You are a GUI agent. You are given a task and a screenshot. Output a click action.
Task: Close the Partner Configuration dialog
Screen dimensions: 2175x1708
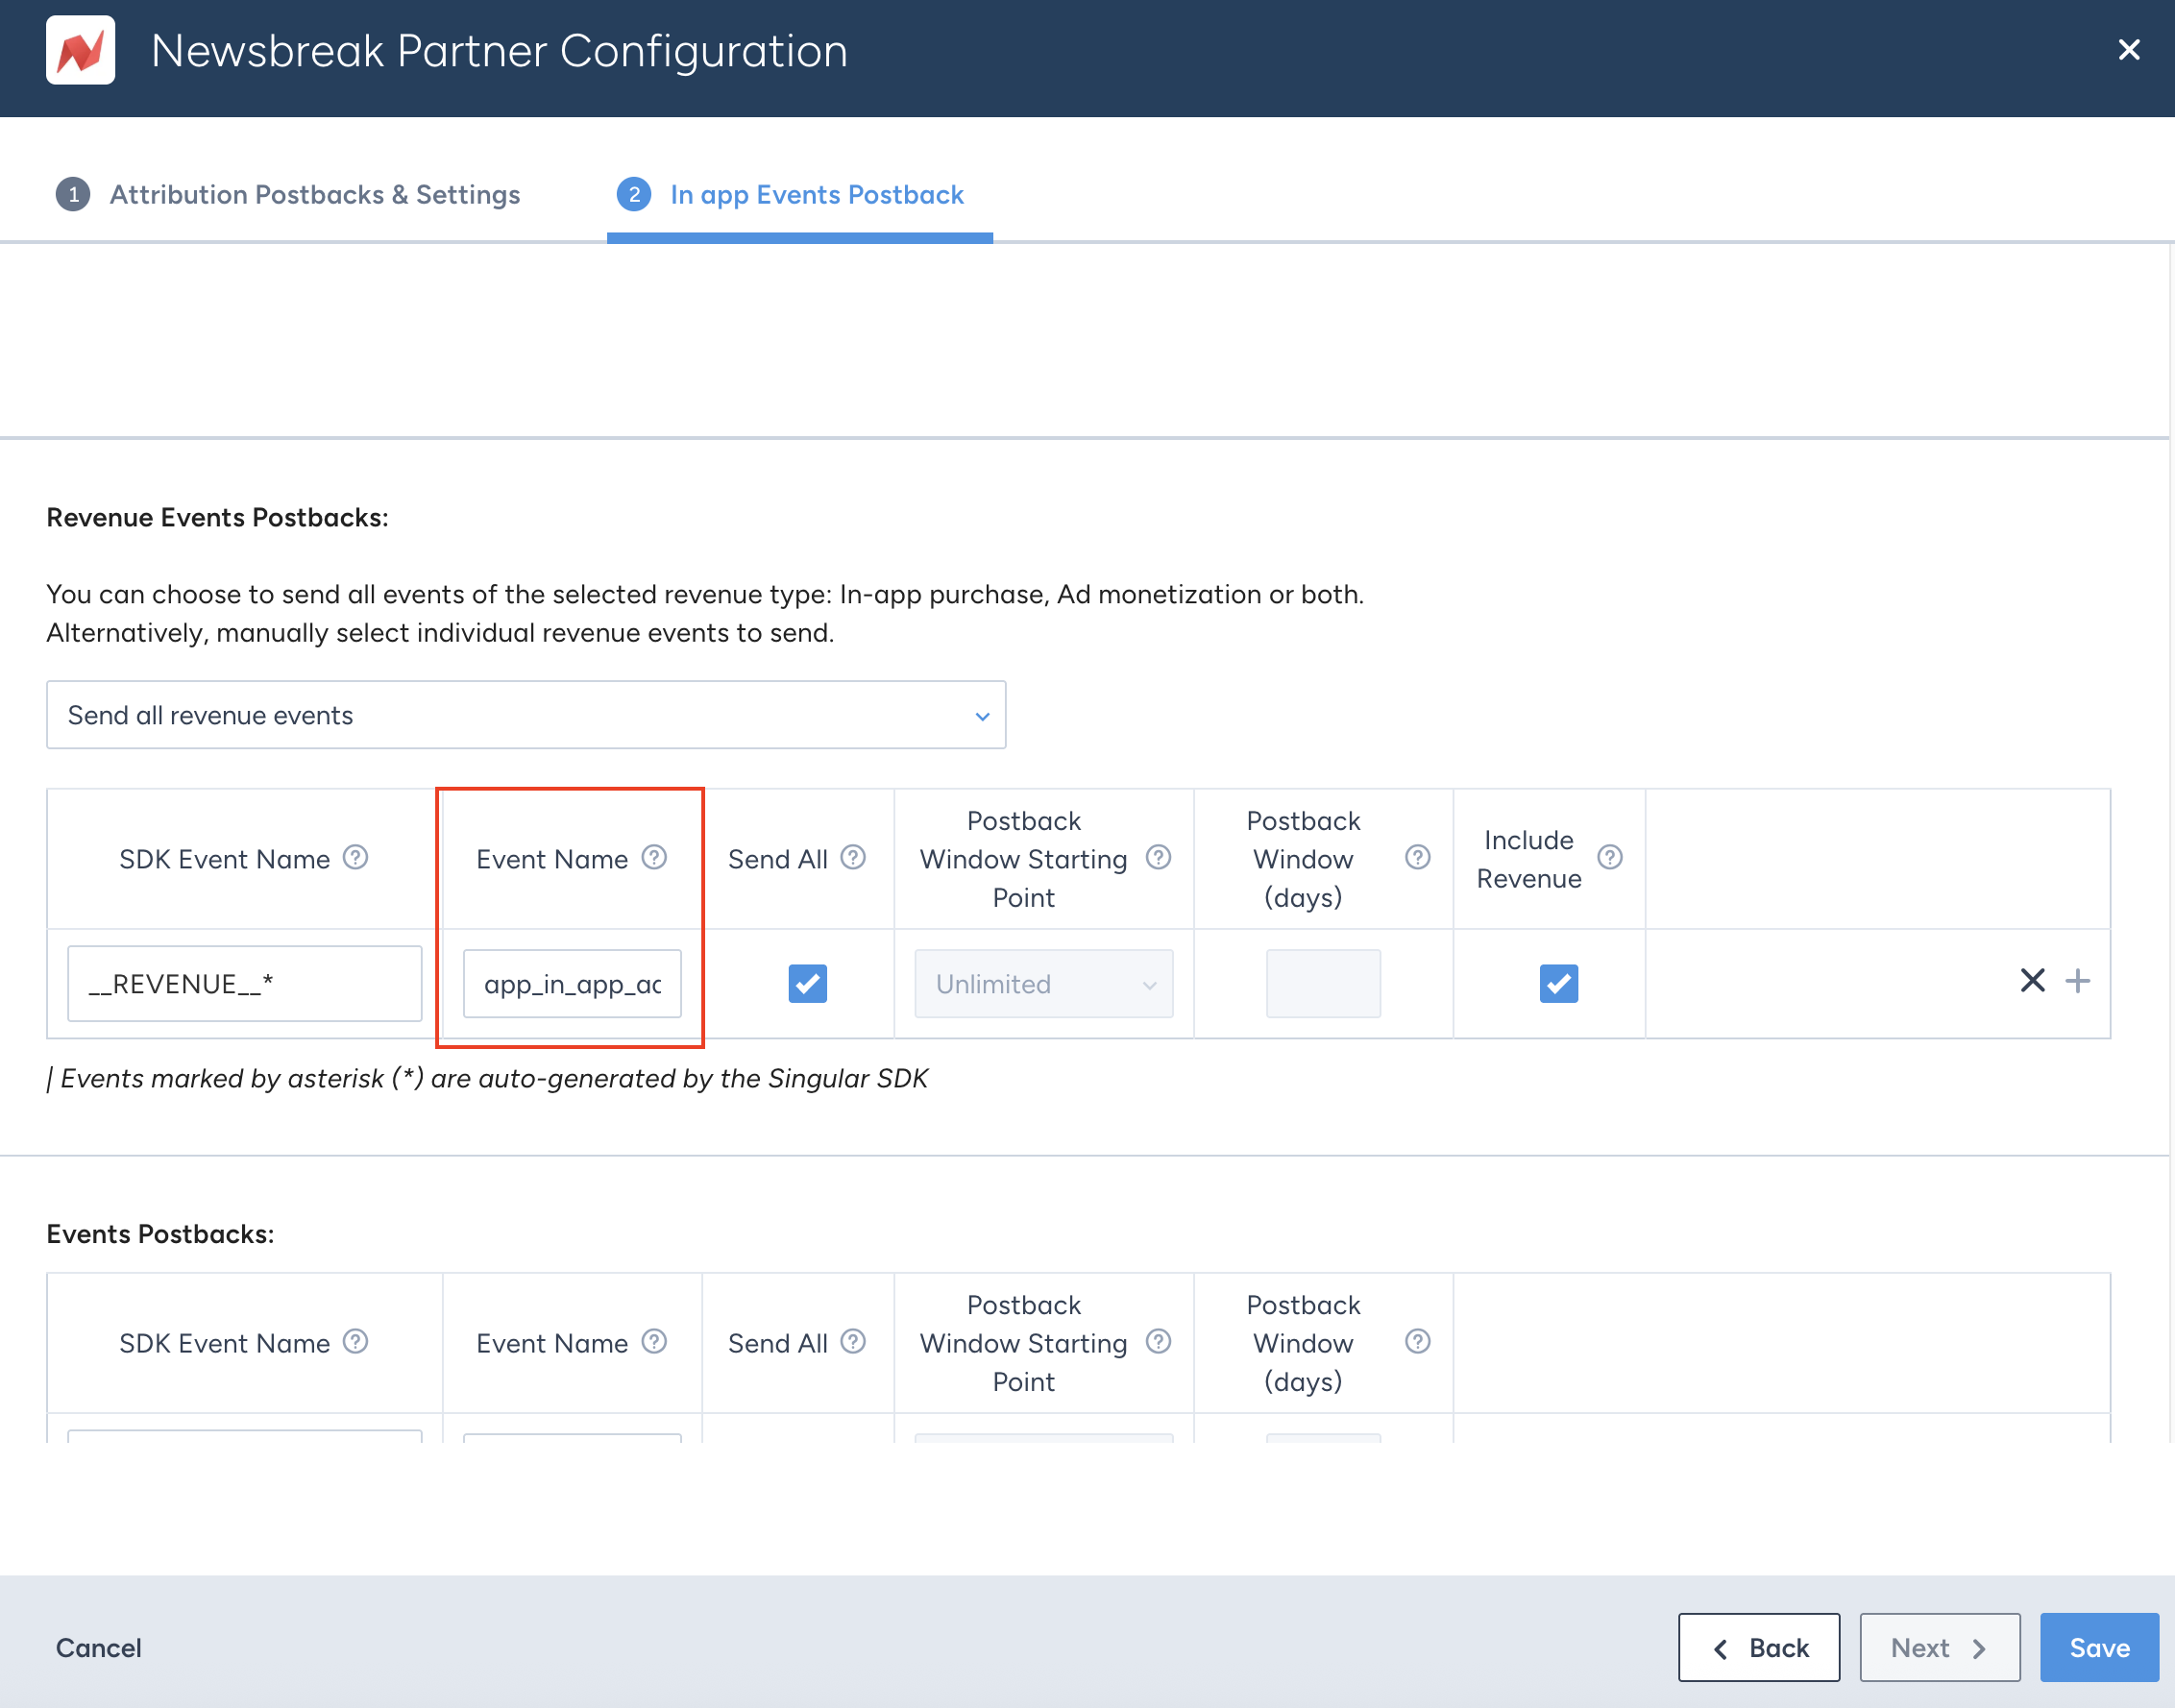(x=2129, y=50)
